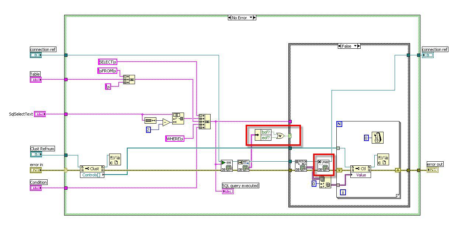Click the DB Execute Query node

click(226, 165)
